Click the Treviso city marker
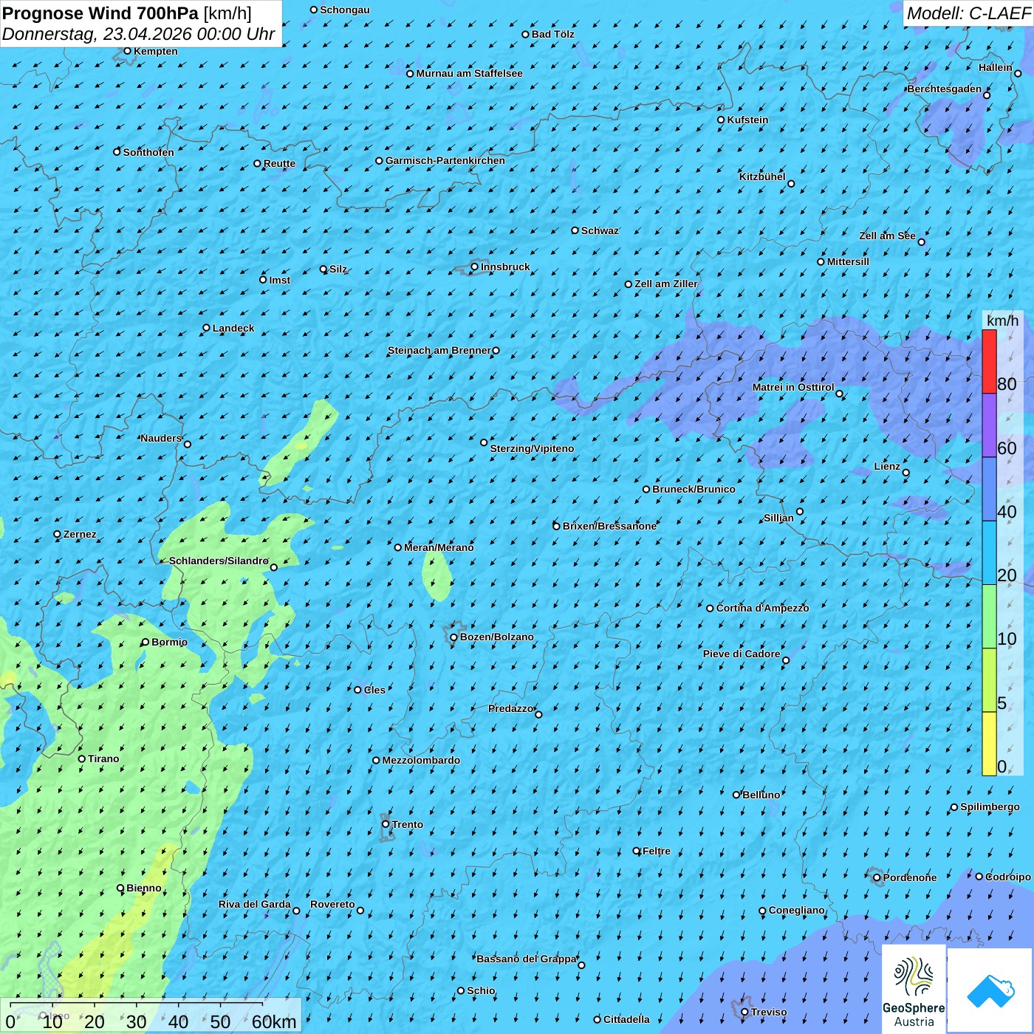 [x=745, y=1012]
